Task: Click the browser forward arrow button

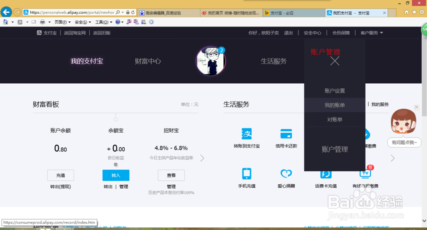Action: click(x=17, y=12)
